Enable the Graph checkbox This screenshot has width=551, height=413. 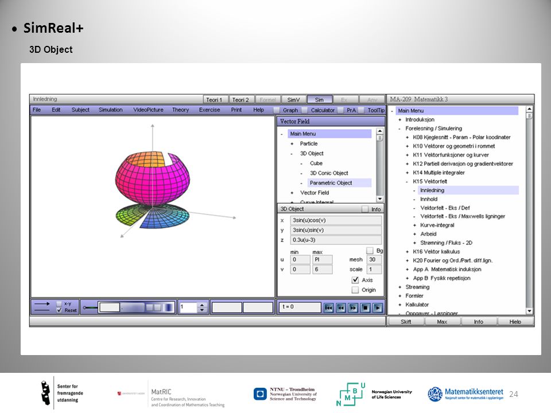[277, 110]
